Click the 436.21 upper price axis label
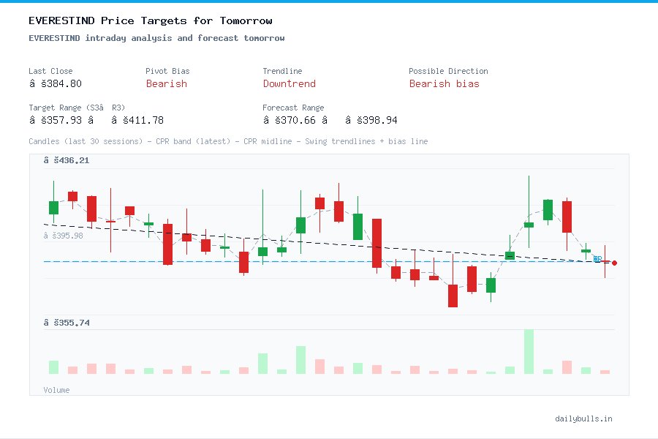 point(67,160)
